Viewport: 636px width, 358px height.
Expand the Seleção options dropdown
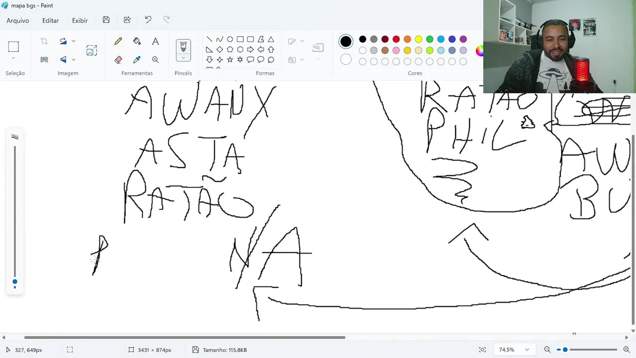(13, 59)
